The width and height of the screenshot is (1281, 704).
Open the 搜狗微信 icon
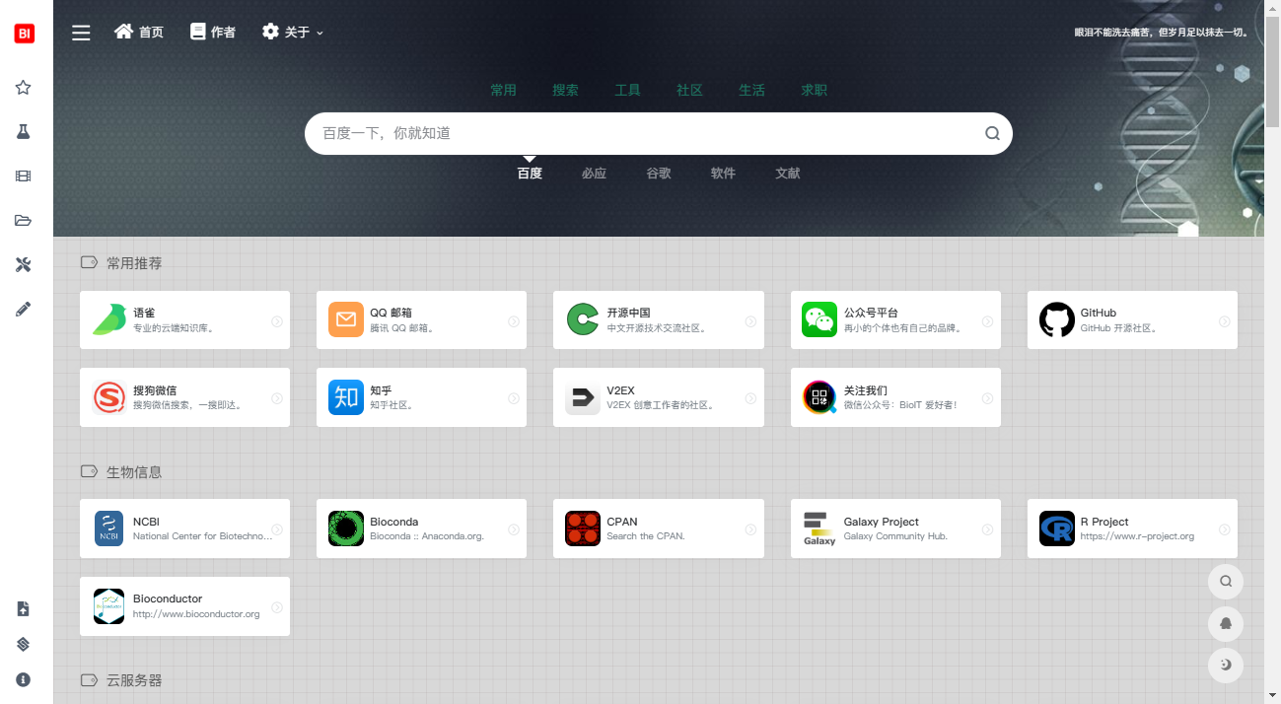pos(109,397)
